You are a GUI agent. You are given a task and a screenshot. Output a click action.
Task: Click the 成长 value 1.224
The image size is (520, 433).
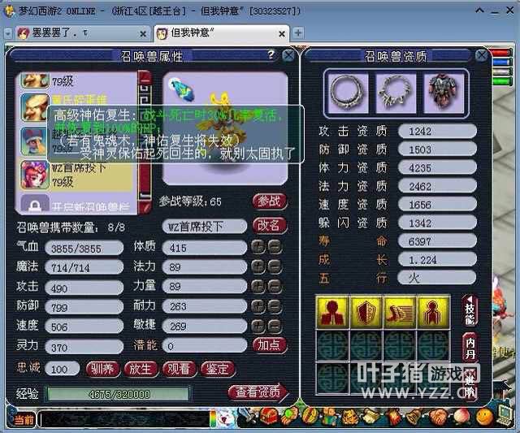pos(437,260)
